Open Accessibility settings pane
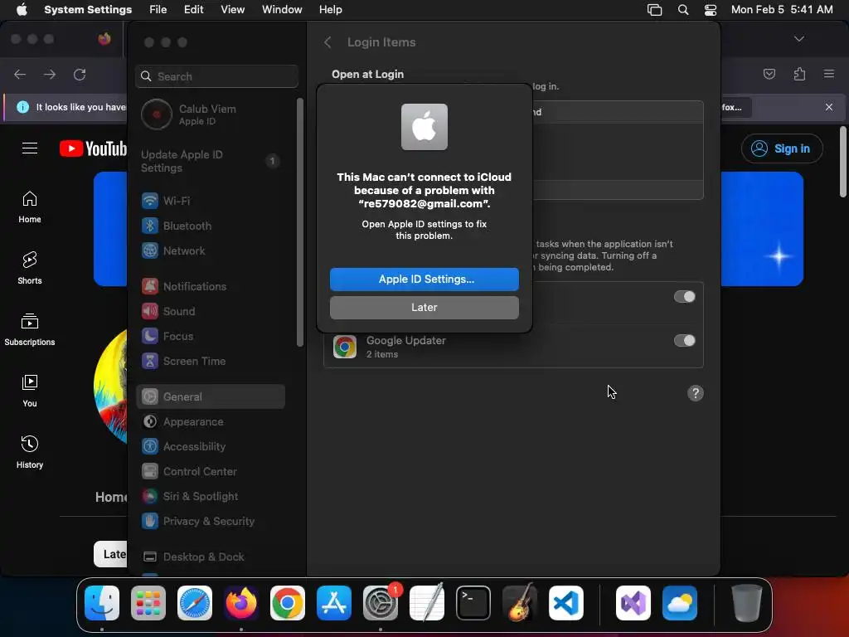 (x=211, y=447)
